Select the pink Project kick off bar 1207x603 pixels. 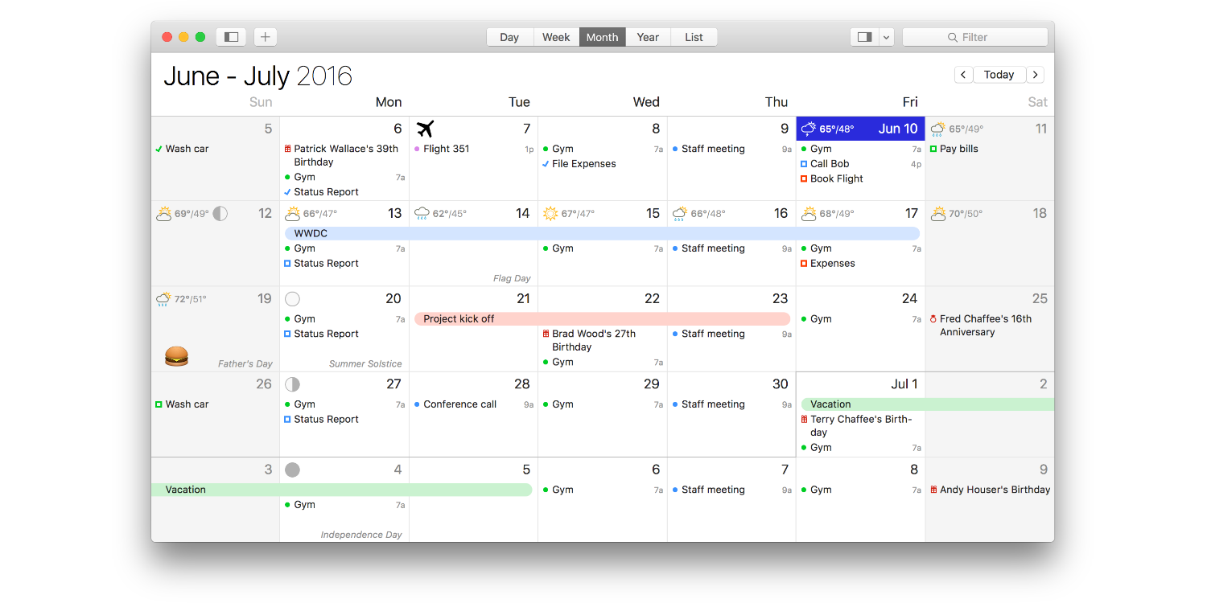click(x=602, y=319)
